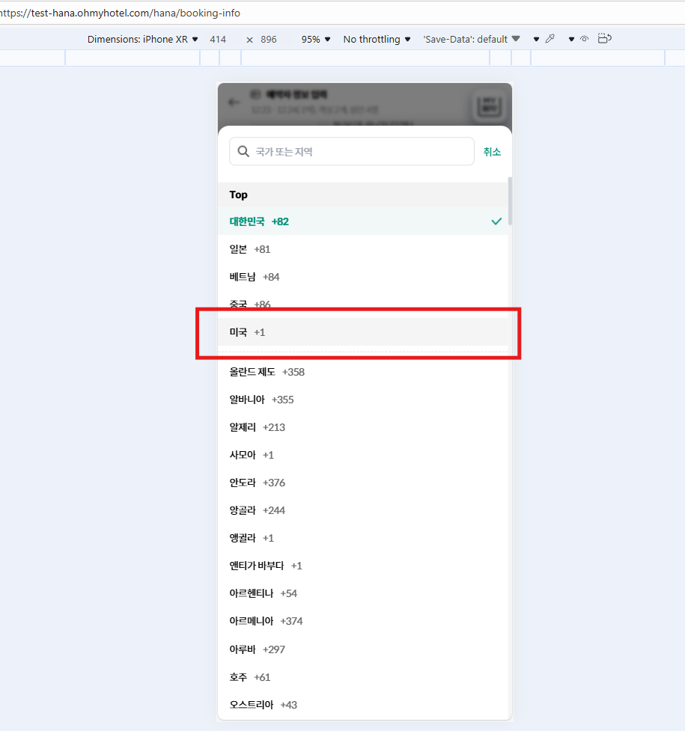Open the 'Save-Data': default dropdown
Screen dimensions: 685x731
[472, 39]
